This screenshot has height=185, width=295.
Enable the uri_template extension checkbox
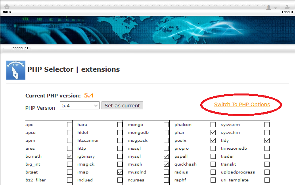[267, 180]
